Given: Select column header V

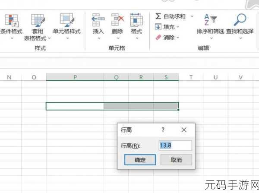Looking at the screenshot, I should [240, 77].
